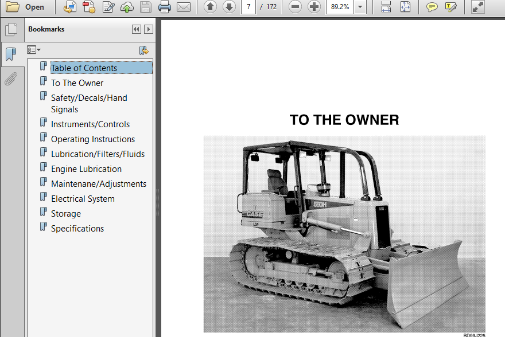505x337 pixels.
Task: Click the Open text button in toolbar
Action: coord(34,7)
